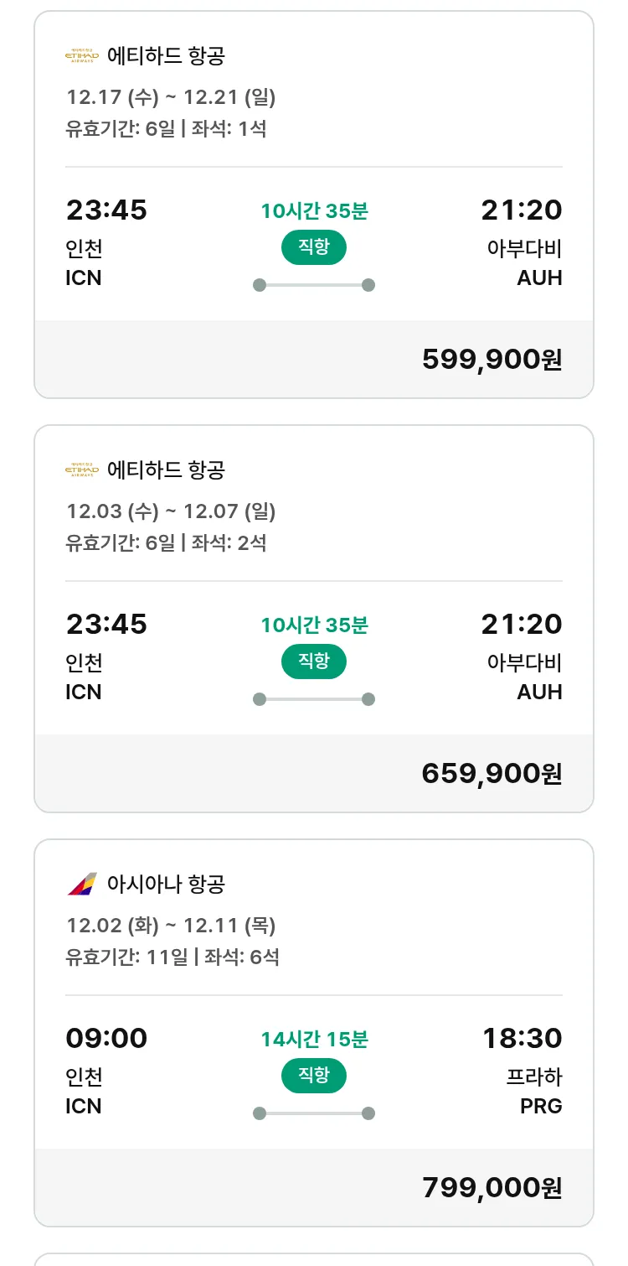The height and width of the screenshot is (1266, 628).
Task: Select the 659,900원 price
Action: pyautogui.click(x=492, y=774)
